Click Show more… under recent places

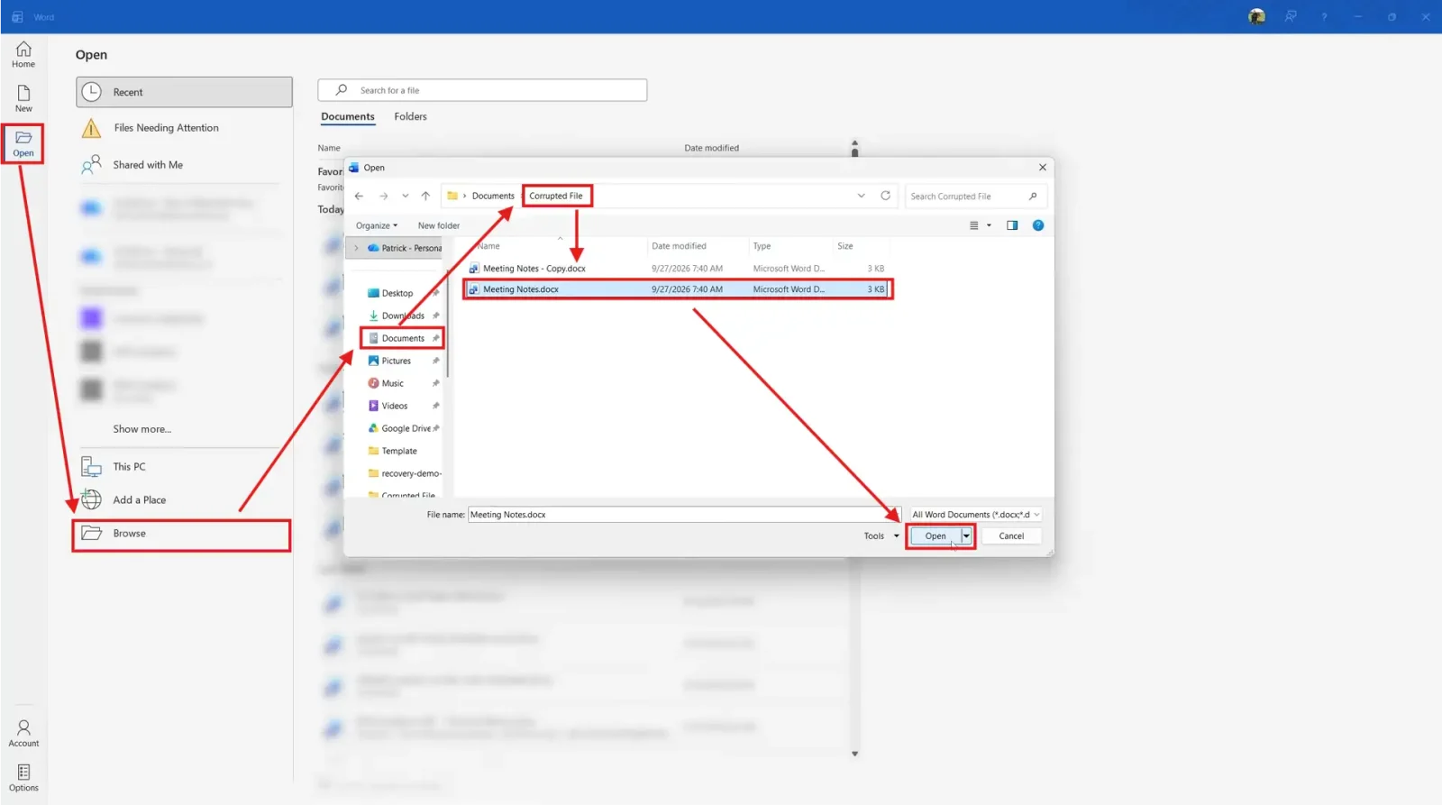(x=142, y=429)
